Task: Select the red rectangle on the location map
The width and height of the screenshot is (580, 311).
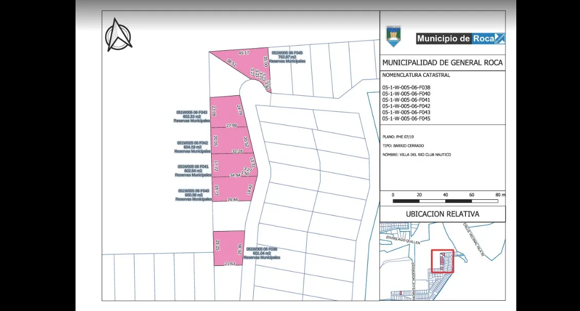Action: (442, 261)
